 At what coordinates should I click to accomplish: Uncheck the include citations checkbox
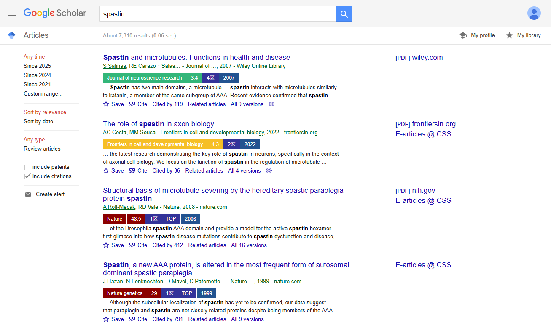coord(27,176)
